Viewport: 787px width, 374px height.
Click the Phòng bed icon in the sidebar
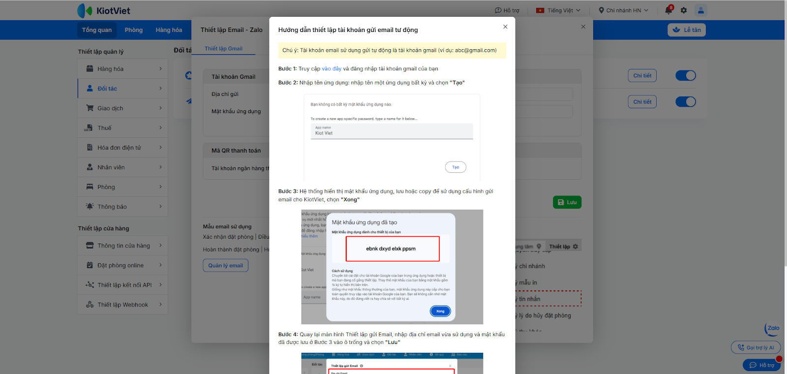tap(90, 187)
